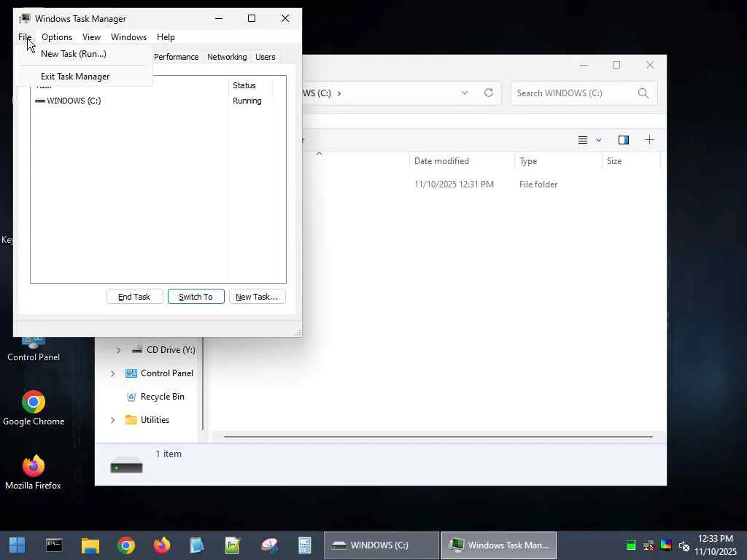Switch to WINDOWS (C:) taskbar button

tap(381, 545)
